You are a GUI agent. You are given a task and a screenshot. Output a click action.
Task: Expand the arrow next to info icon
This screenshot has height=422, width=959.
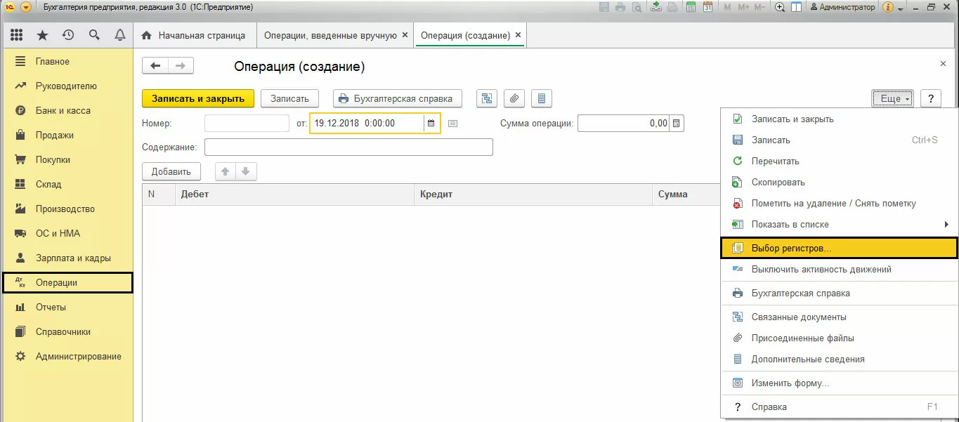click(900, 8)
